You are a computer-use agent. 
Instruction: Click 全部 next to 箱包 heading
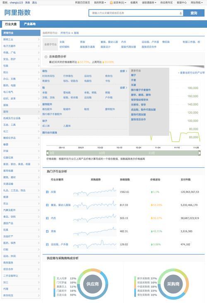tap(123, 71)
